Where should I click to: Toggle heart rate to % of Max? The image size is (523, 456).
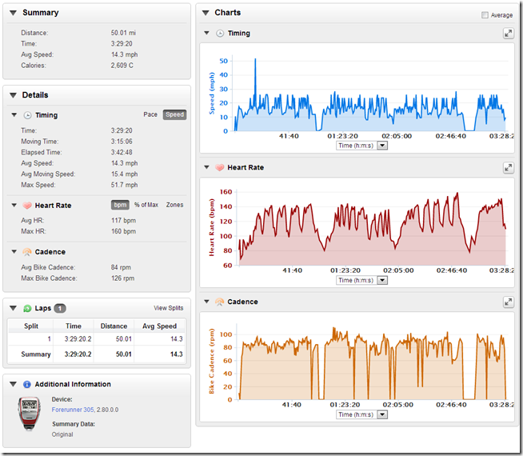click(146, 206)
